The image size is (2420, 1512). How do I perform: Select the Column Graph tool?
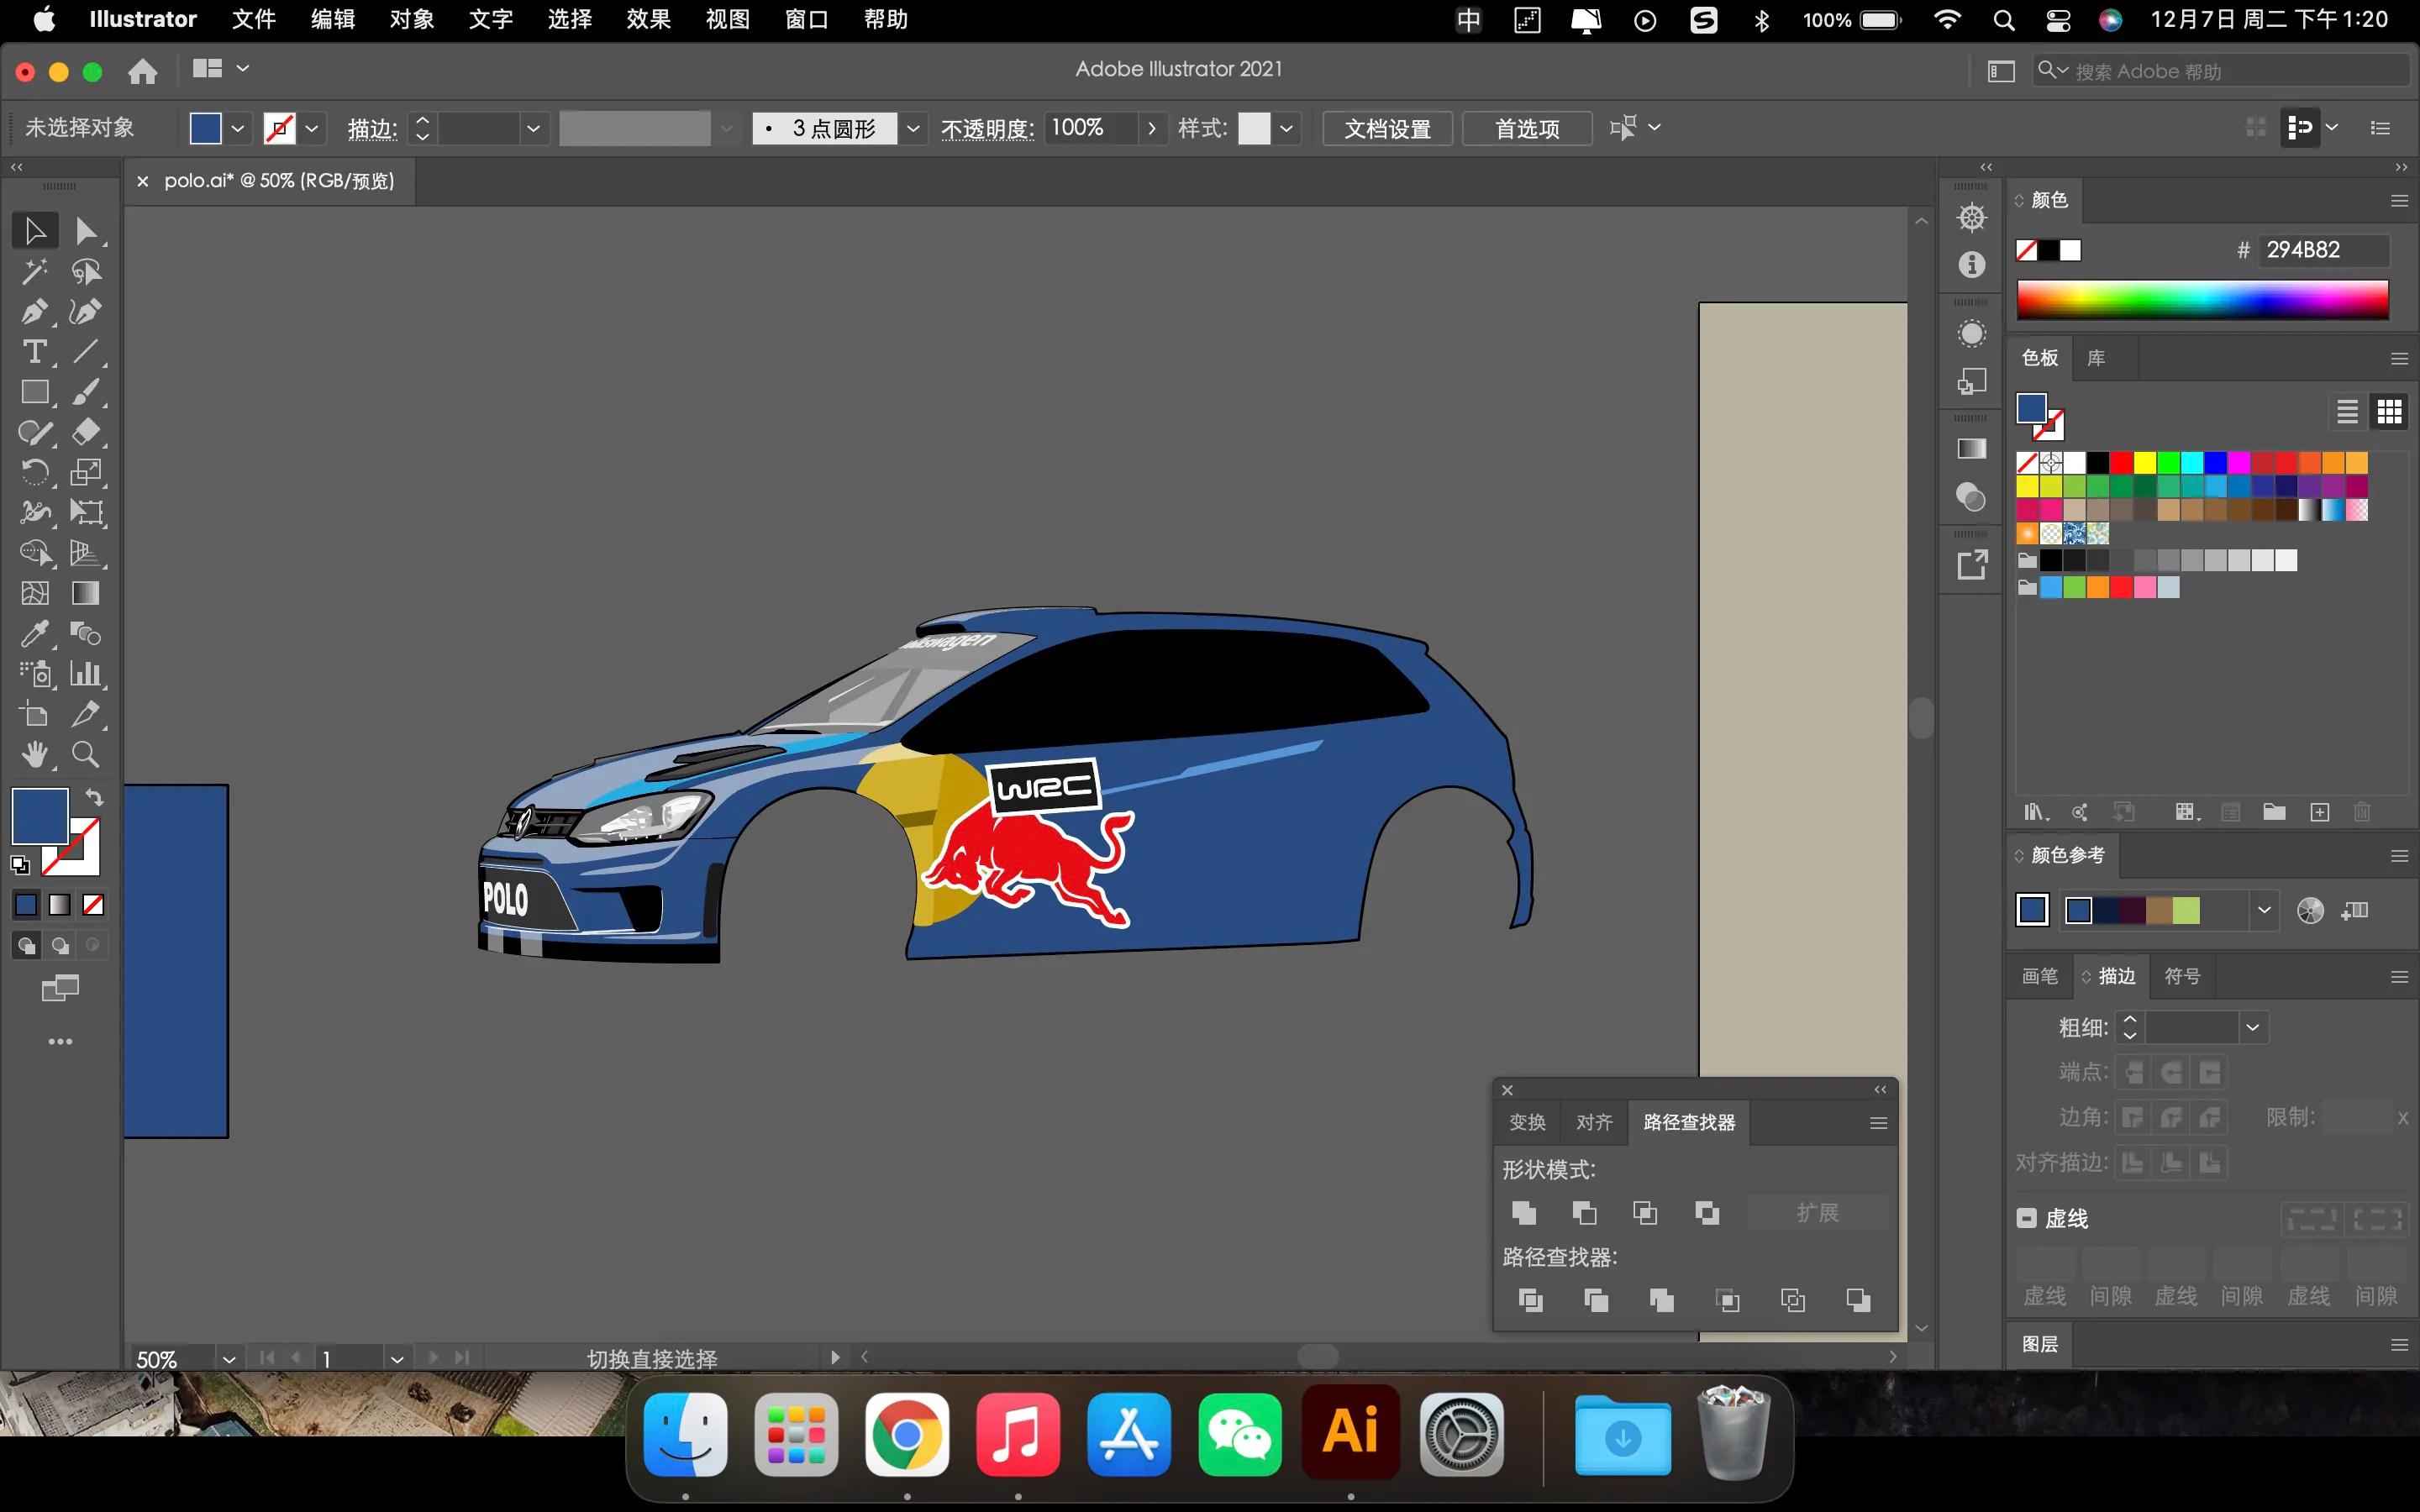(86, 673)
